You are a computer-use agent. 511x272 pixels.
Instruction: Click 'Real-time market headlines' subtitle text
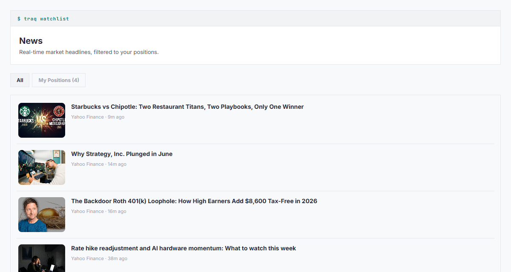click(89, 52)
